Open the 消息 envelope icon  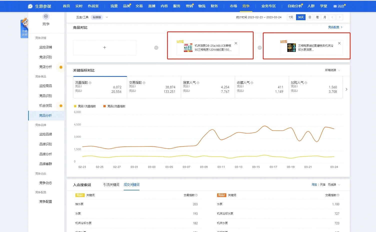click(335, 6)
